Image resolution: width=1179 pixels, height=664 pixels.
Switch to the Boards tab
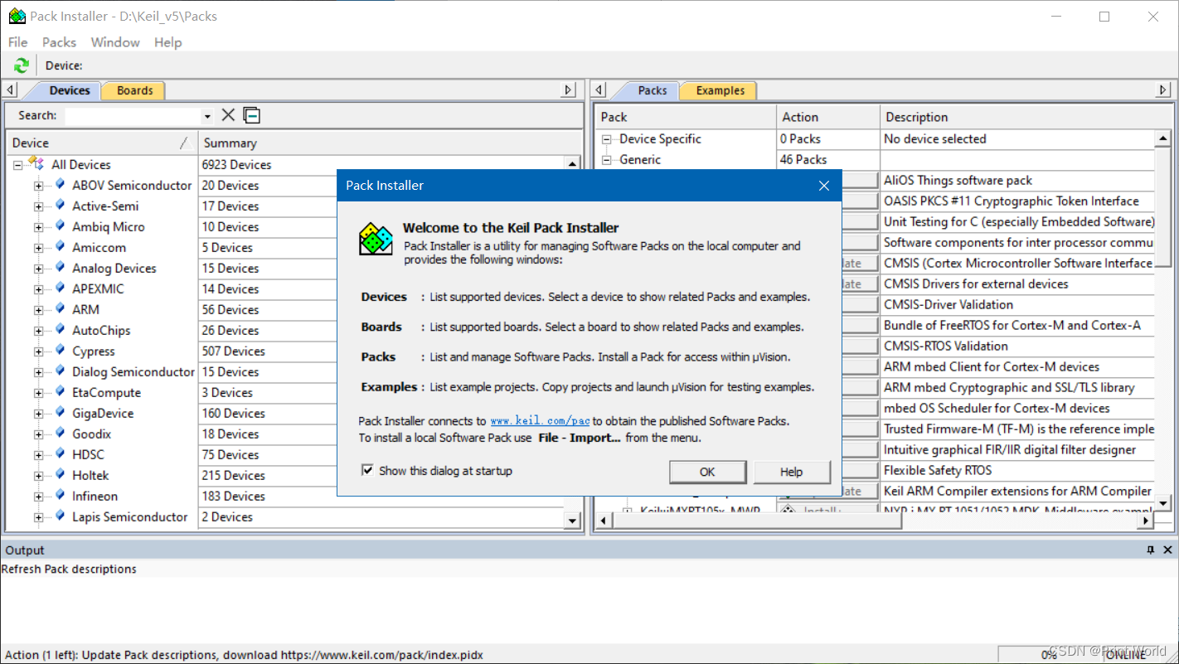134,90
